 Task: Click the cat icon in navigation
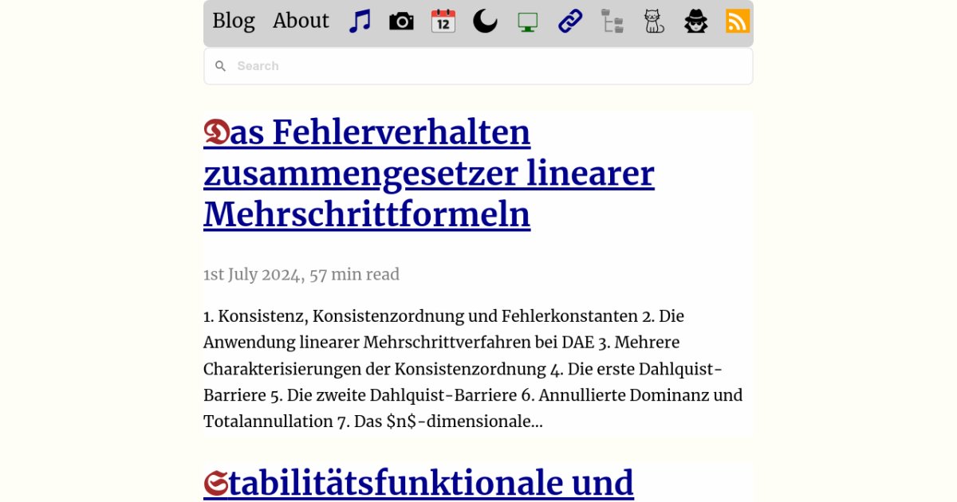654,22
